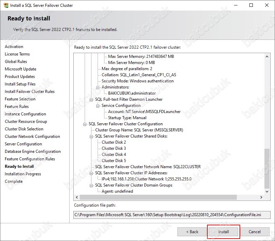Collapse SQL Server Failover Cluster Shared Disks
Screen dimensions: 275x241
coord(91,136)
